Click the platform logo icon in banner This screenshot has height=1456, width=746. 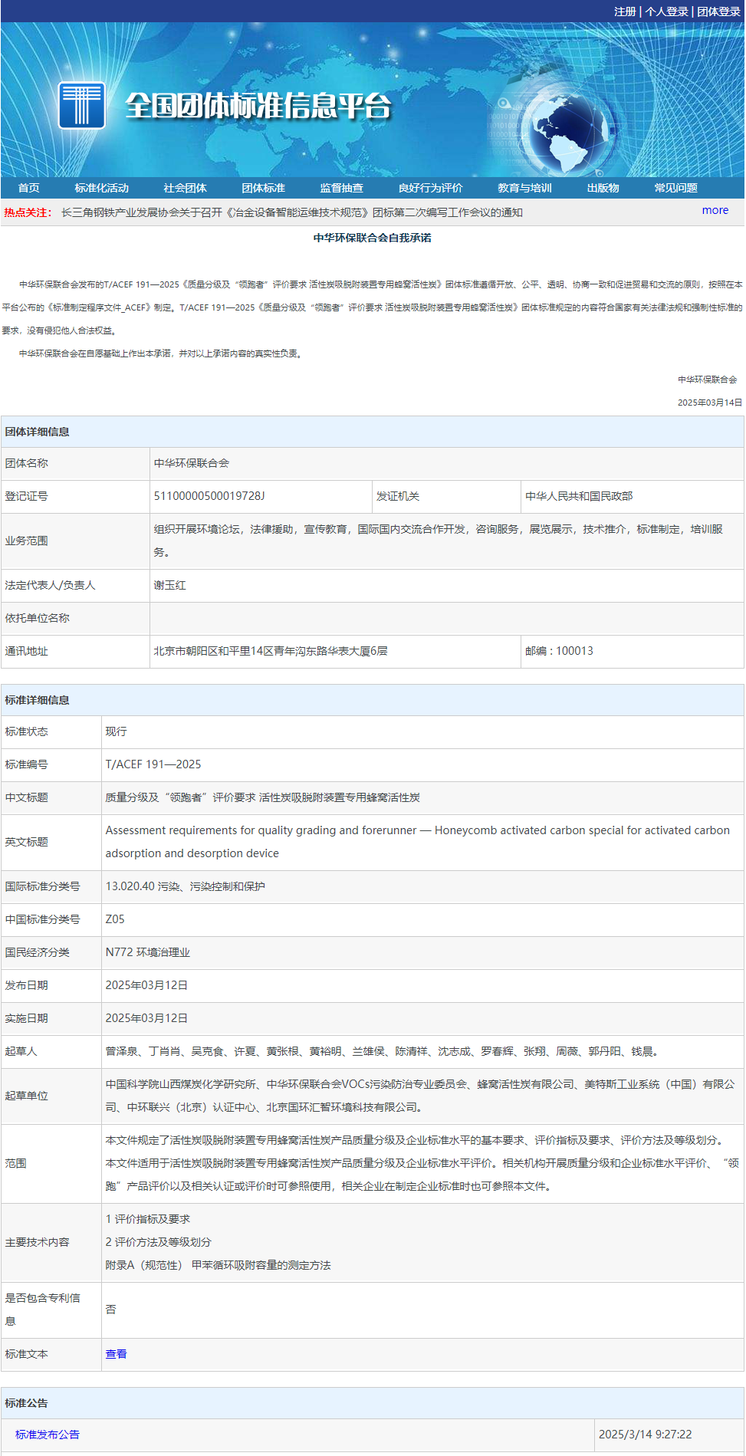click(x=81, y=105)
